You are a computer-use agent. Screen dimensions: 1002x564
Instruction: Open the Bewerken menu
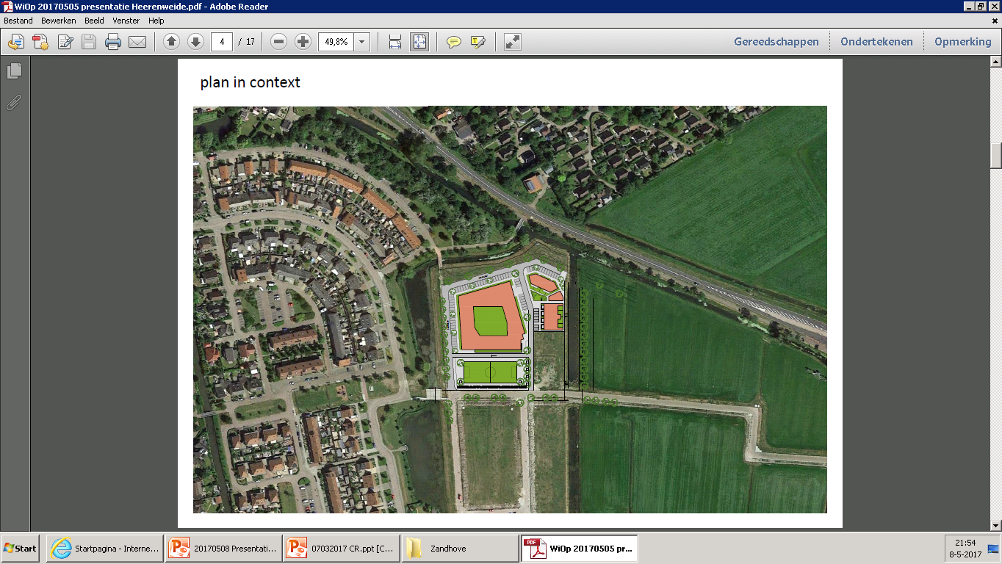coord(59,21)
